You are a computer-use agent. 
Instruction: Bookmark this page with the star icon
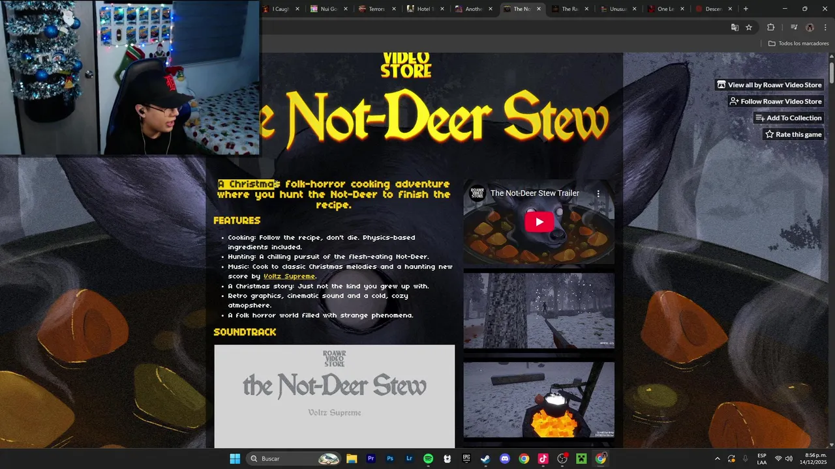tap(749, 27)
